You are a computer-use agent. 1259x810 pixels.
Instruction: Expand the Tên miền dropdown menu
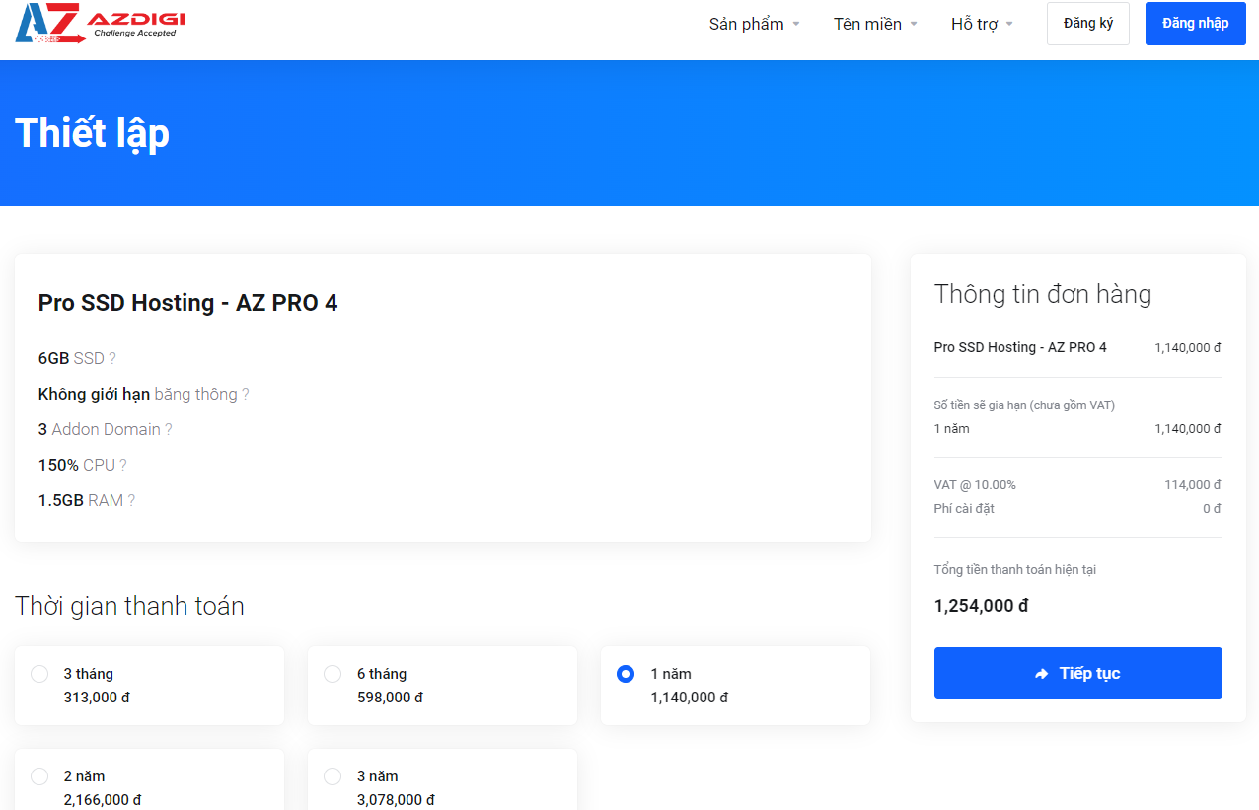point(875,24)
